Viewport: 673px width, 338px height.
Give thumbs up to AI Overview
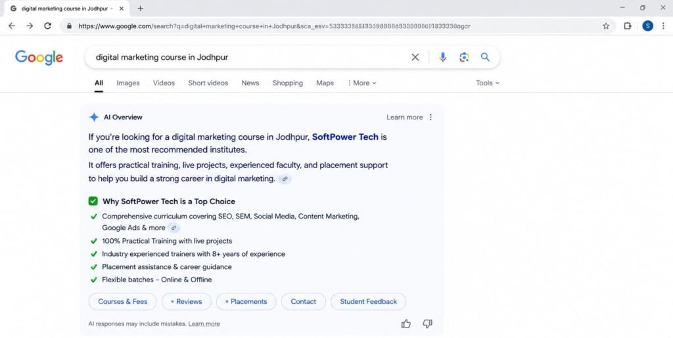click(x=406, y=324)
